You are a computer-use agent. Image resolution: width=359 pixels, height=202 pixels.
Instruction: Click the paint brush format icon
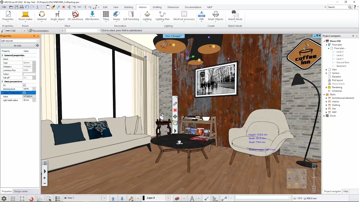(x=53, y=7)
